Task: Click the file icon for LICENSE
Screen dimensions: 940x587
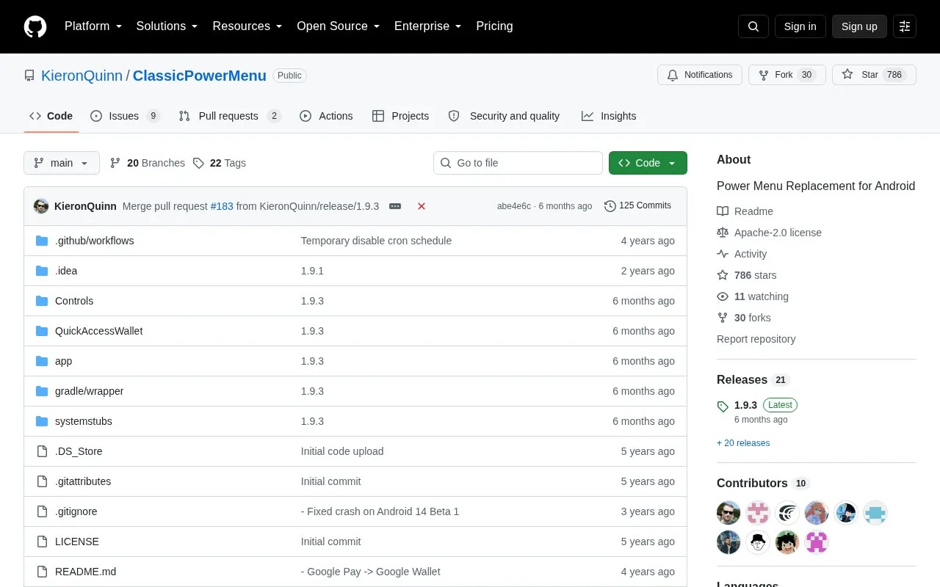Action: pyautogui.click(x=42, y=542)
